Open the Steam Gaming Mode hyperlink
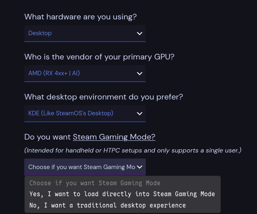The width and height of the screenshot is (257, 214). 114,137
